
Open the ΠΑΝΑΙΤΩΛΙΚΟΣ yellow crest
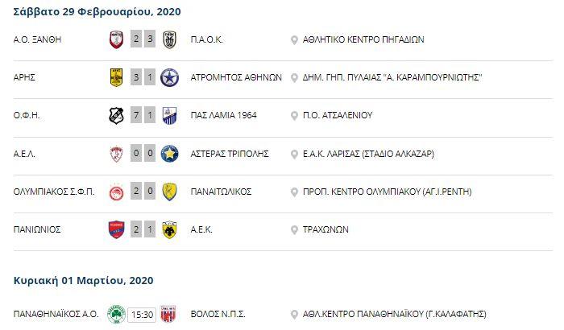coord(169,192)
